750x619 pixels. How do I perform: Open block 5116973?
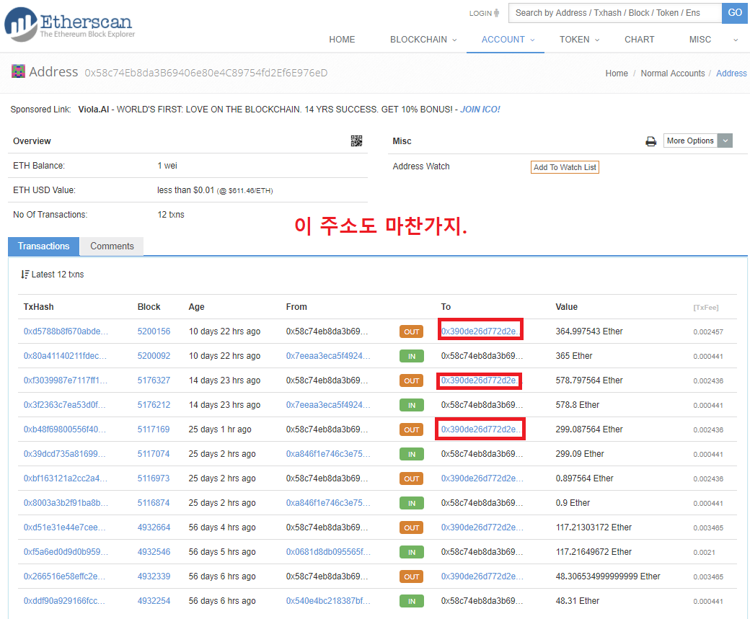154,478
